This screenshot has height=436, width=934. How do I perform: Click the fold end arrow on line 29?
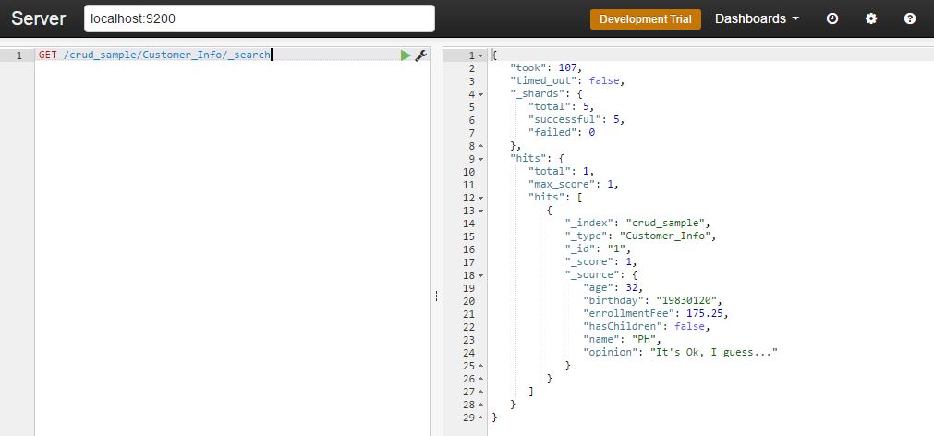(x=481, y=418)
